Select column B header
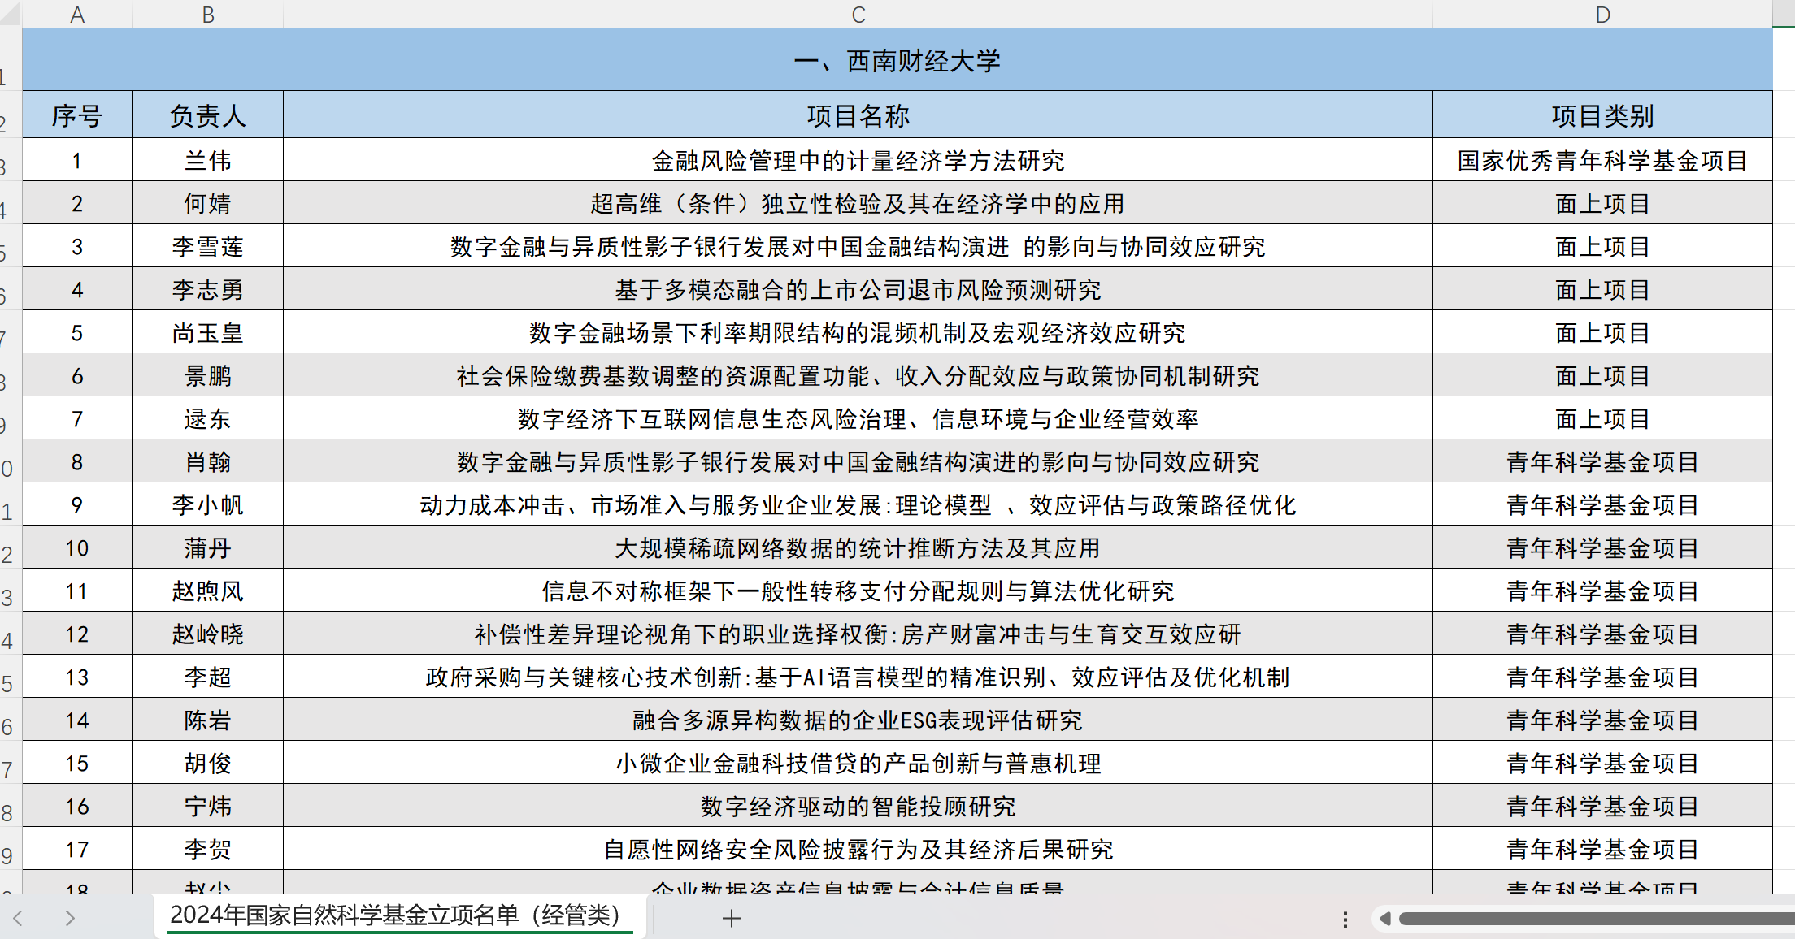 point(208,15)
